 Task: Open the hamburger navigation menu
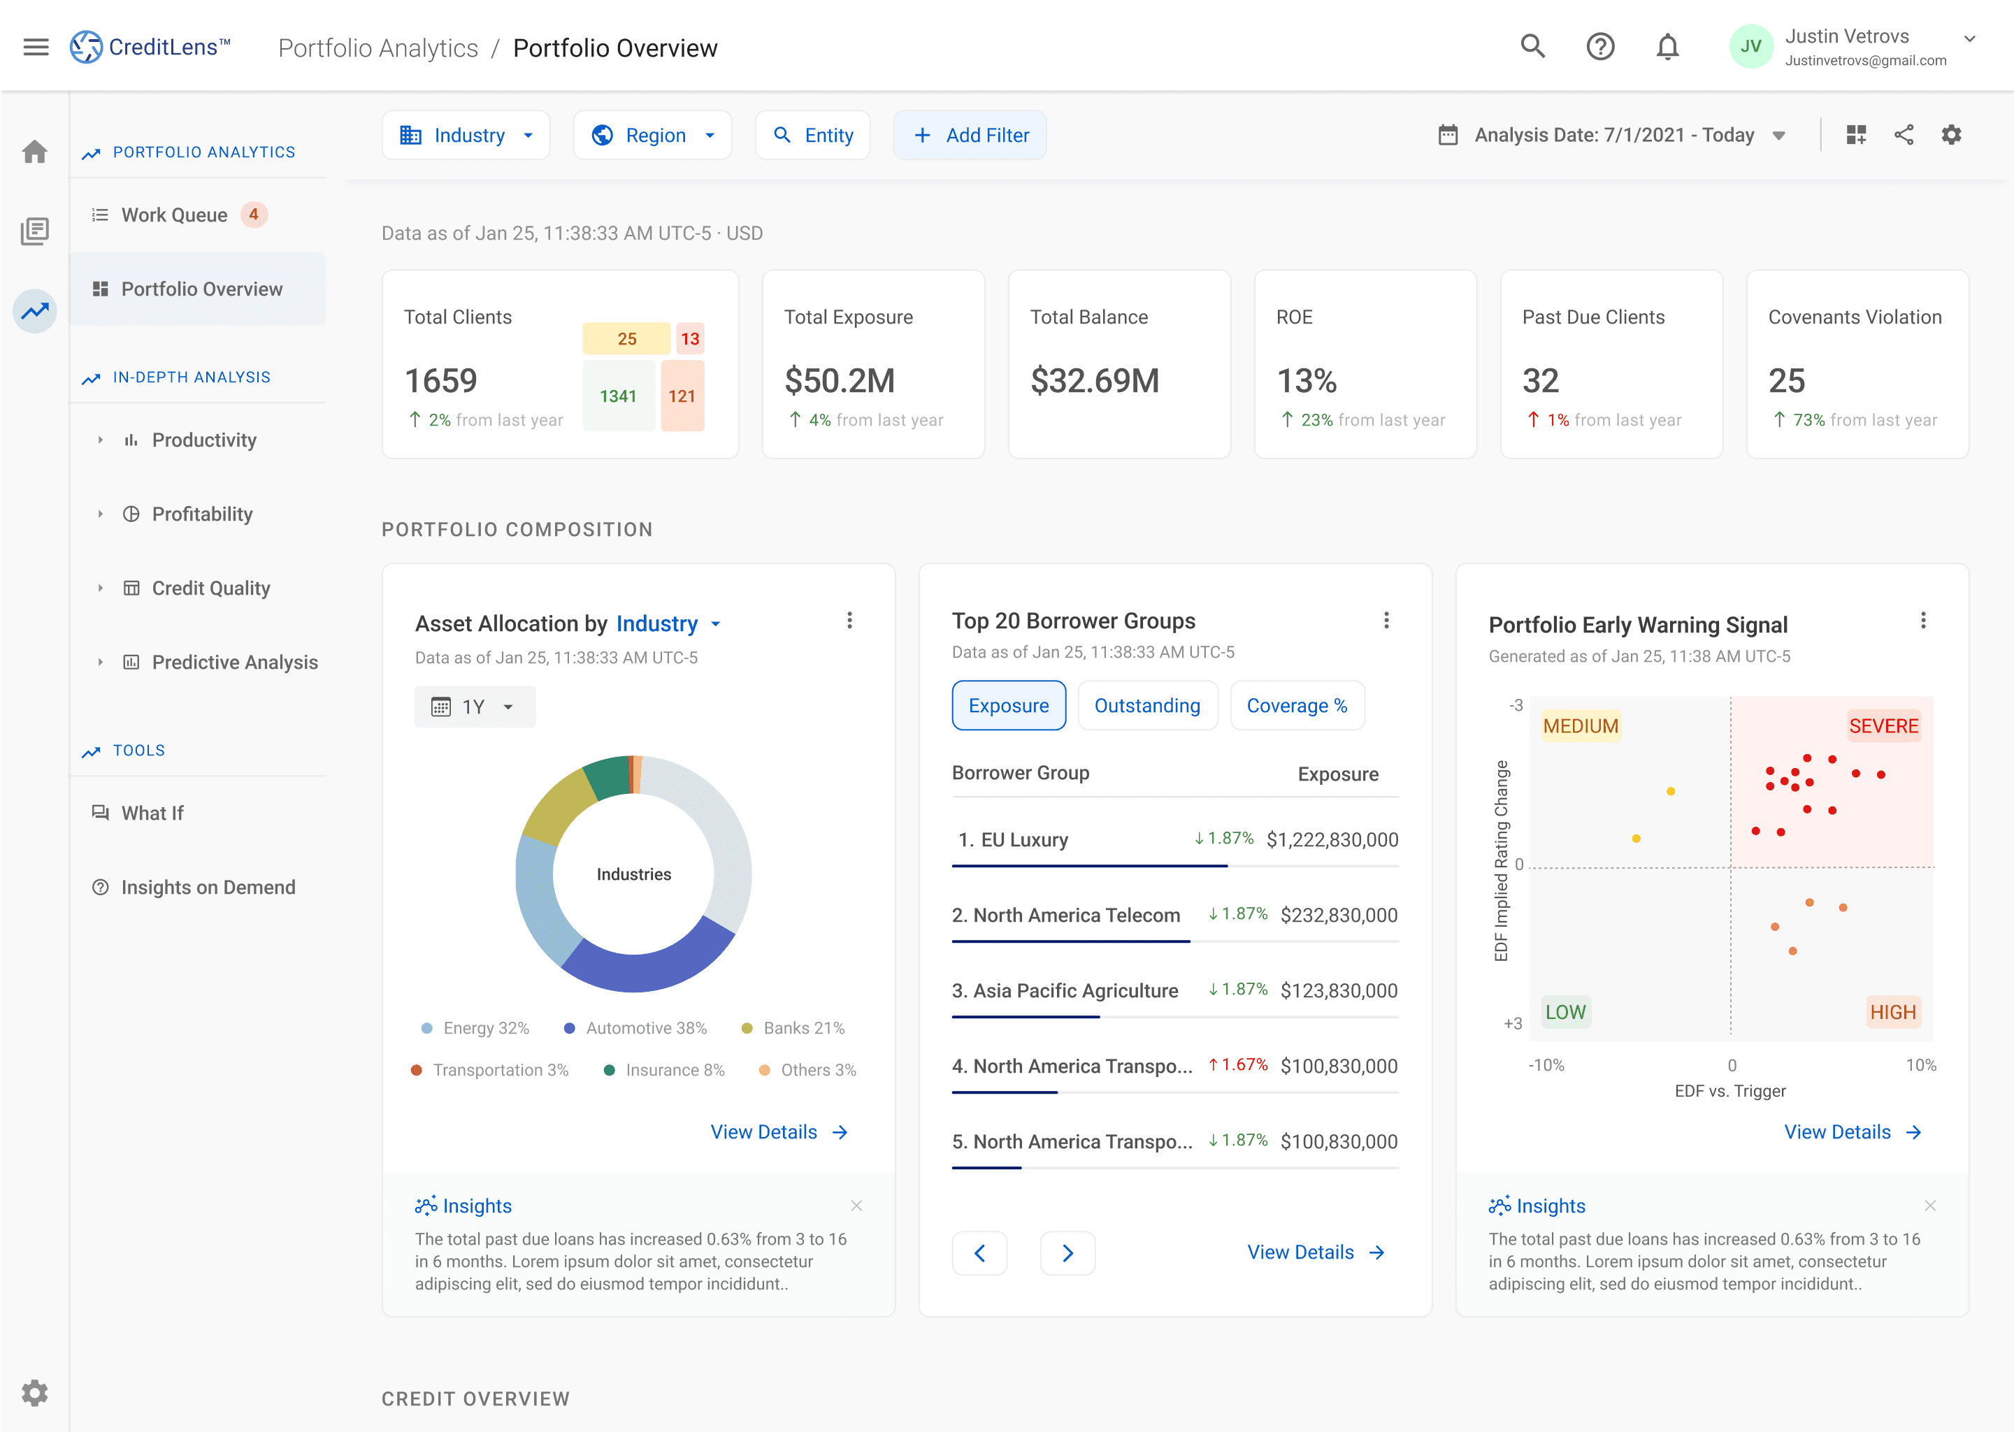pos(35,47)
